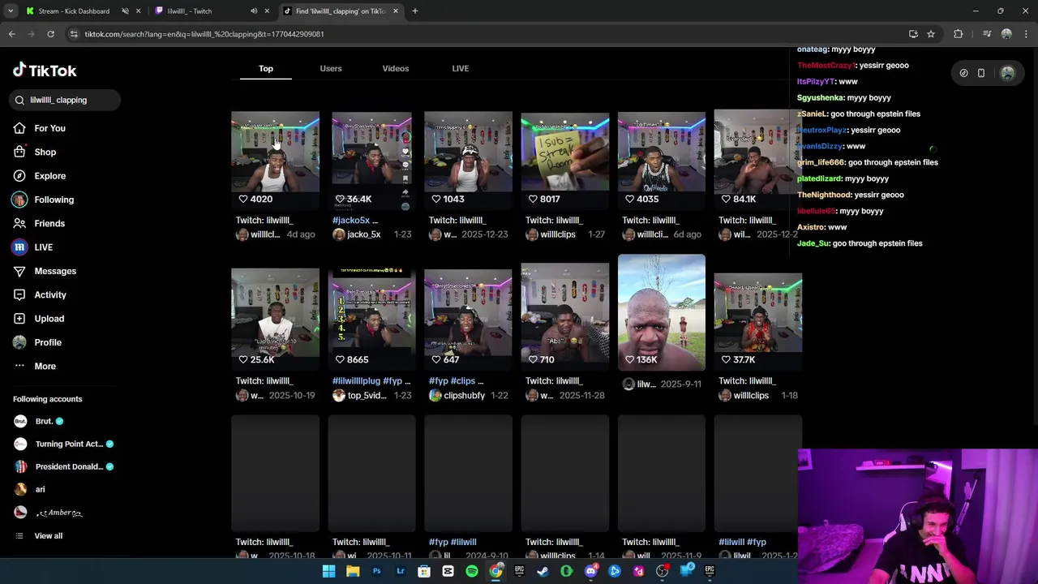
Task: Open Chrome profile avatar
Action: (x=1006, y=34)
